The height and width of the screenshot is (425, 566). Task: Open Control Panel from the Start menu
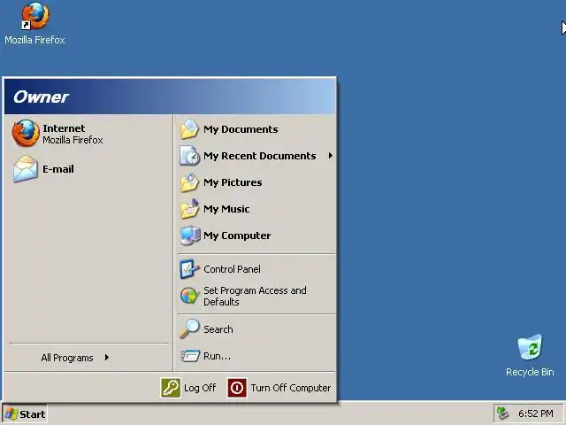pyautogui.click(x=232, y=269)
